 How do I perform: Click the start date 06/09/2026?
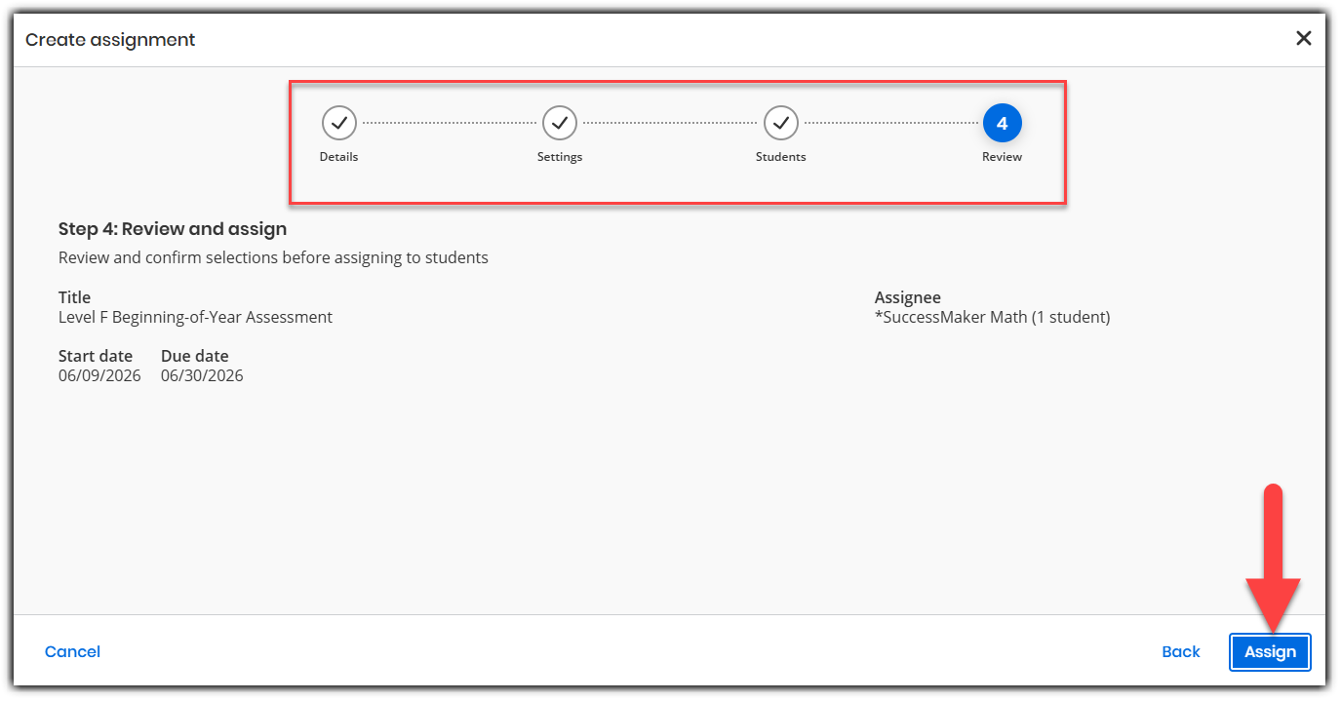click(x=99, y=375)
